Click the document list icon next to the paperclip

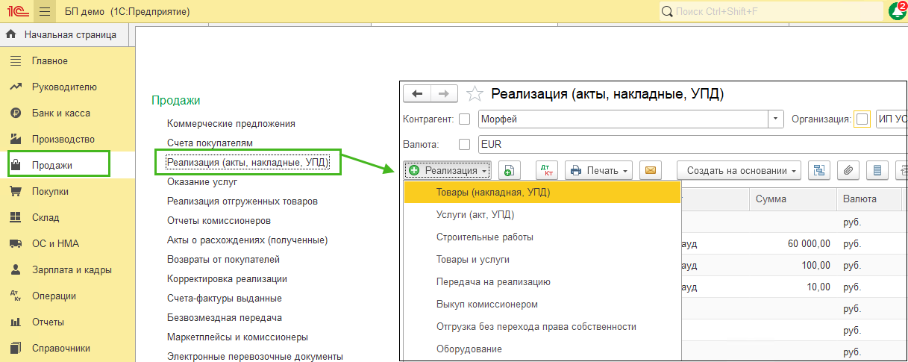(x=877, y=170)
